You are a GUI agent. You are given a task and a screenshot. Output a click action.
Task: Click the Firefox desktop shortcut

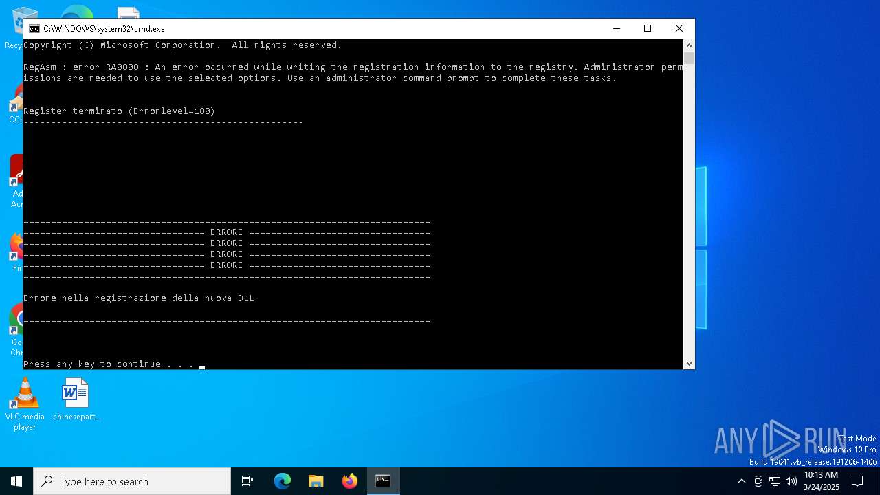(x=15, y=251)
